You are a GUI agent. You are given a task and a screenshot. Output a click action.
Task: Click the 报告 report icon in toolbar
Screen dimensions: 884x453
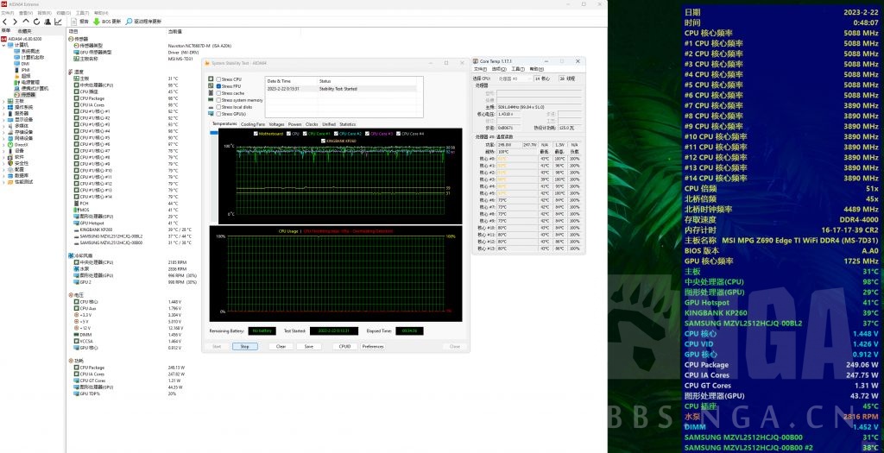73,21
